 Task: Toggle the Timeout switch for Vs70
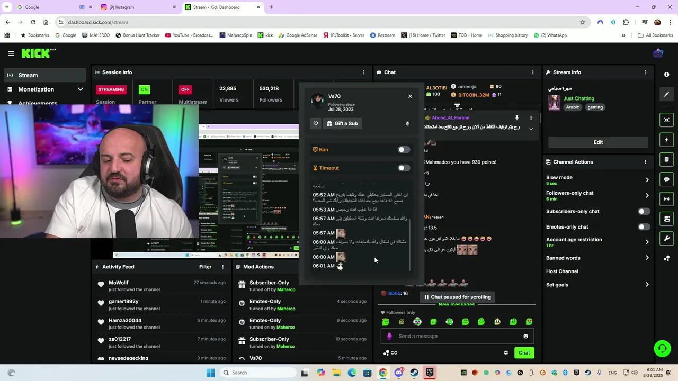pos(404,168)
